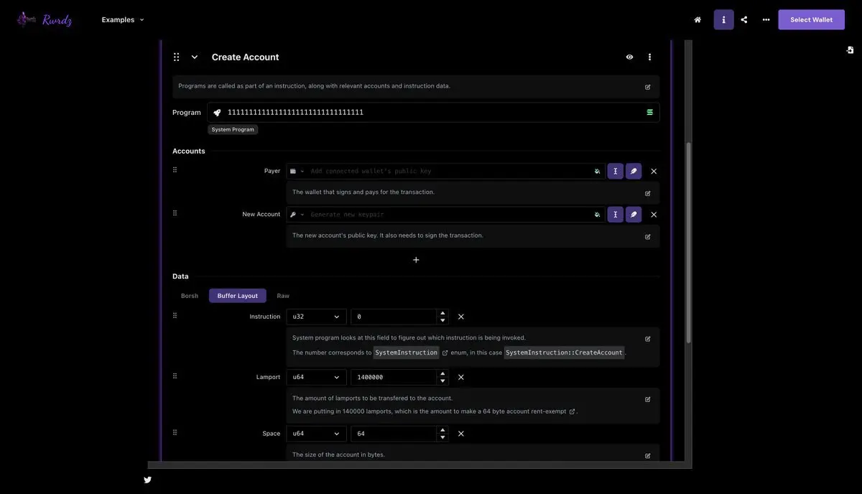
Task: Open the home page icon
Action: click(698, 19)
